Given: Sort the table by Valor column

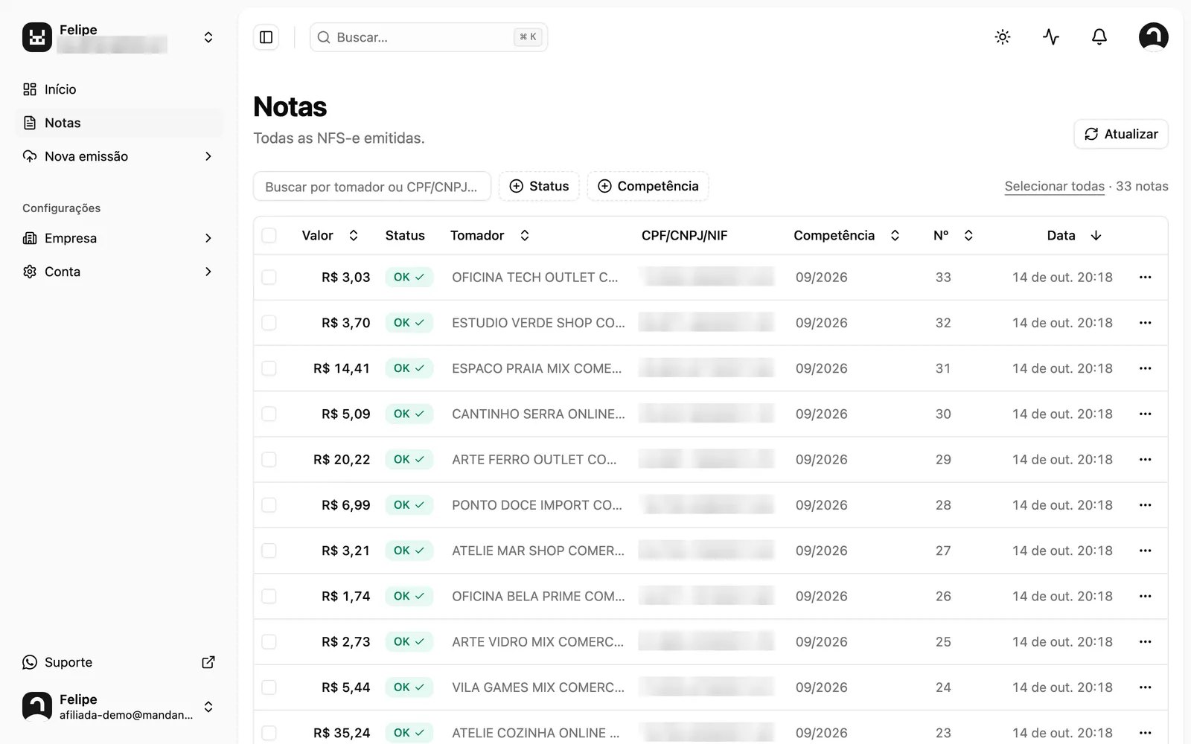Looking at the screenshot, I should click(x=330, y=235).
